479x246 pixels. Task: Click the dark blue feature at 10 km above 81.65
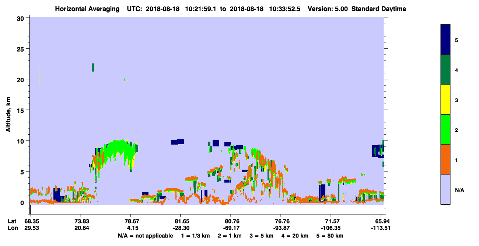pos(178,142)
